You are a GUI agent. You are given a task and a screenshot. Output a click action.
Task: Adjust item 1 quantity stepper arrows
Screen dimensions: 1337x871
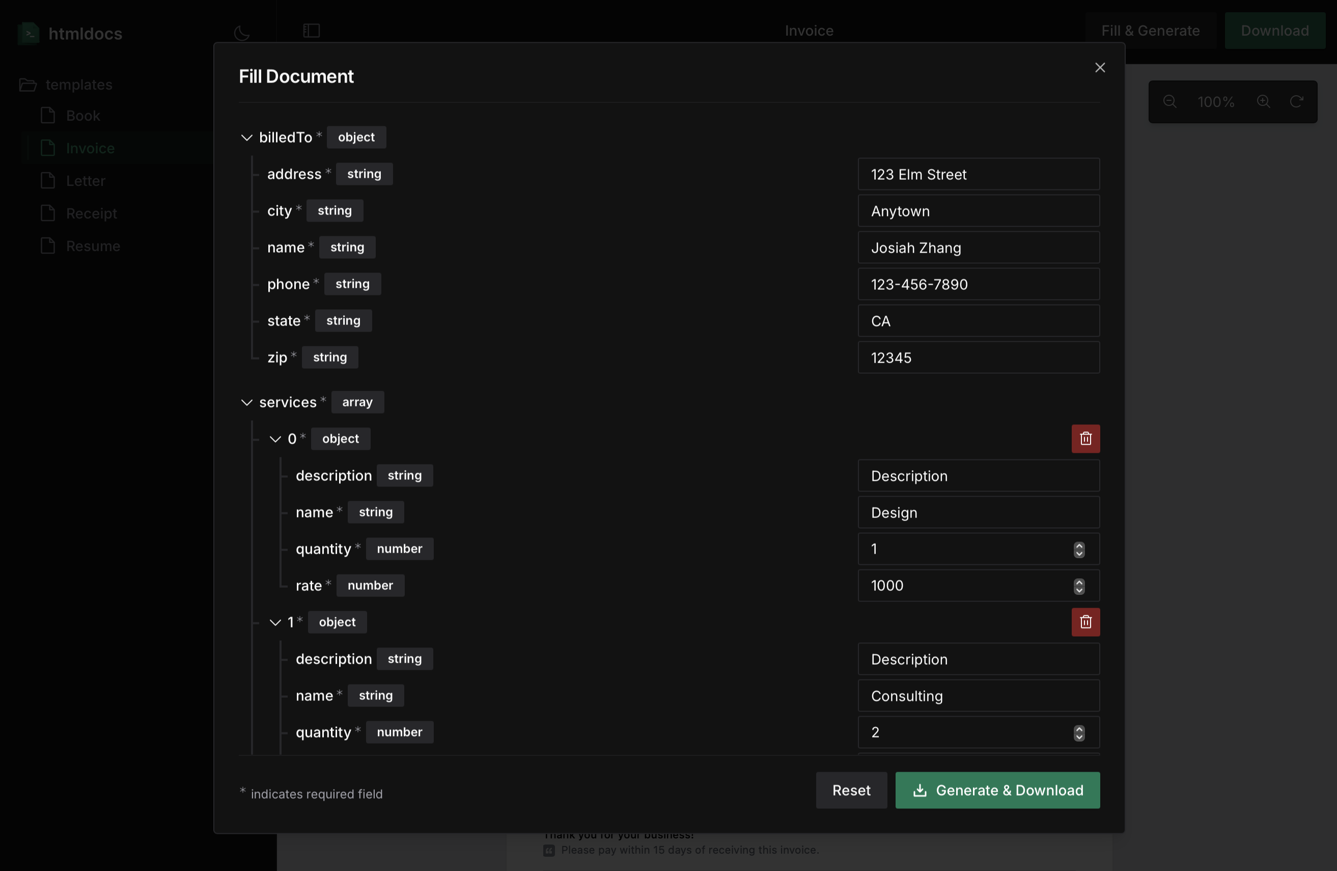click(1078, 733)
